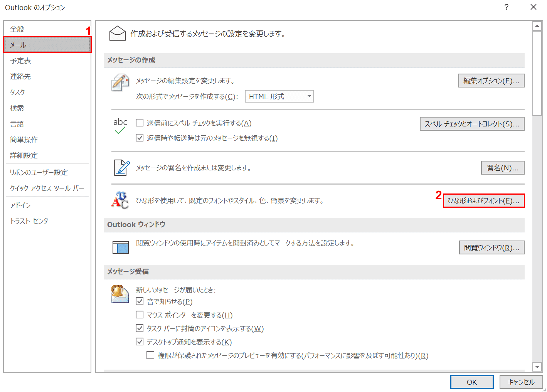Uncheck 返信時や転送時は元のメッセージを無視する
This screenshot has width=547, height=392.
pos(140,138)
